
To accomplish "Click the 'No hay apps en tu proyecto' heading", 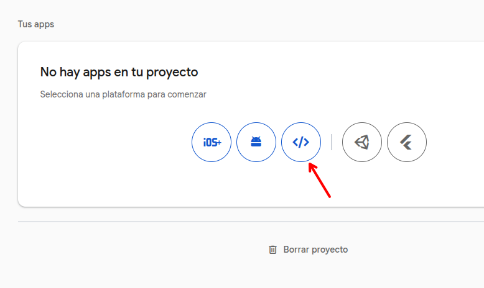I will [x=119, y=73].
